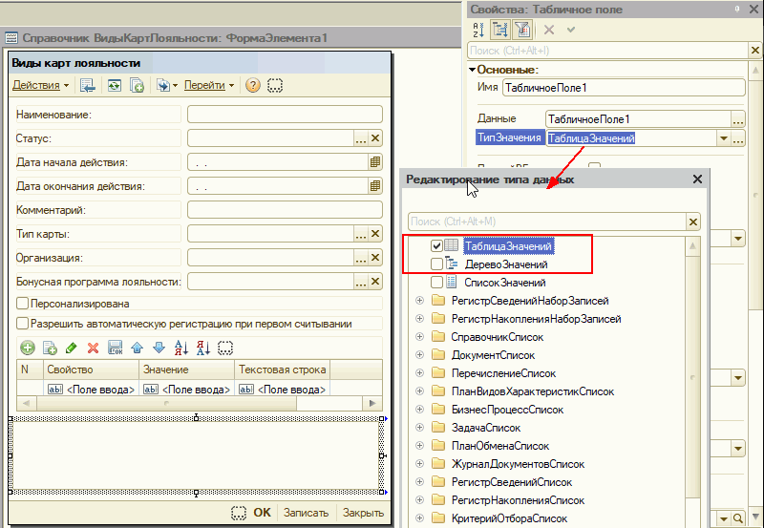The image size is (764, 528).
Task: Clear the properties search field
Action: [x=755, y=51]
